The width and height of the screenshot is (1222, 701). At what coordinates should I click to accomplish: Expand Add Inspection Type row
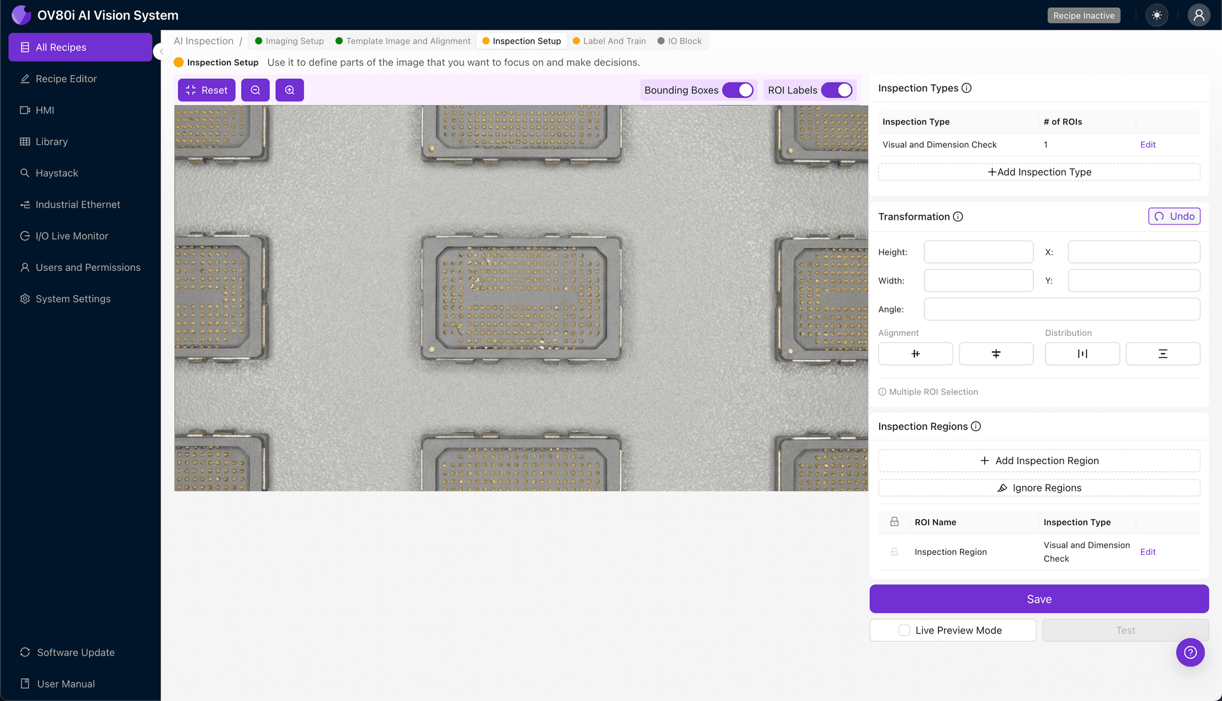tap(1039, 172)
